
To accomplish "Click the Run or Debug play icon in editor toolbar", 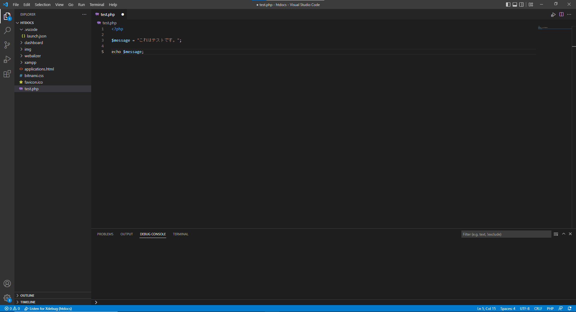I will click(x=553, y=14).
